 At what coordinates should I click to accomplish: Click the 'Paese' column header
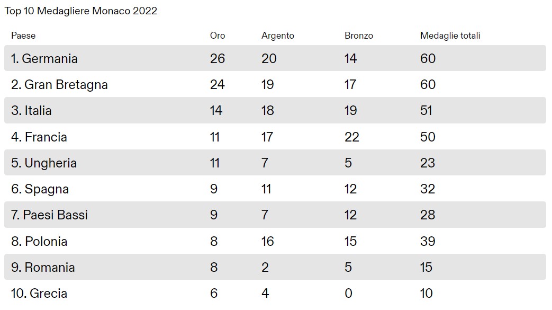click(x=23, y=36)
